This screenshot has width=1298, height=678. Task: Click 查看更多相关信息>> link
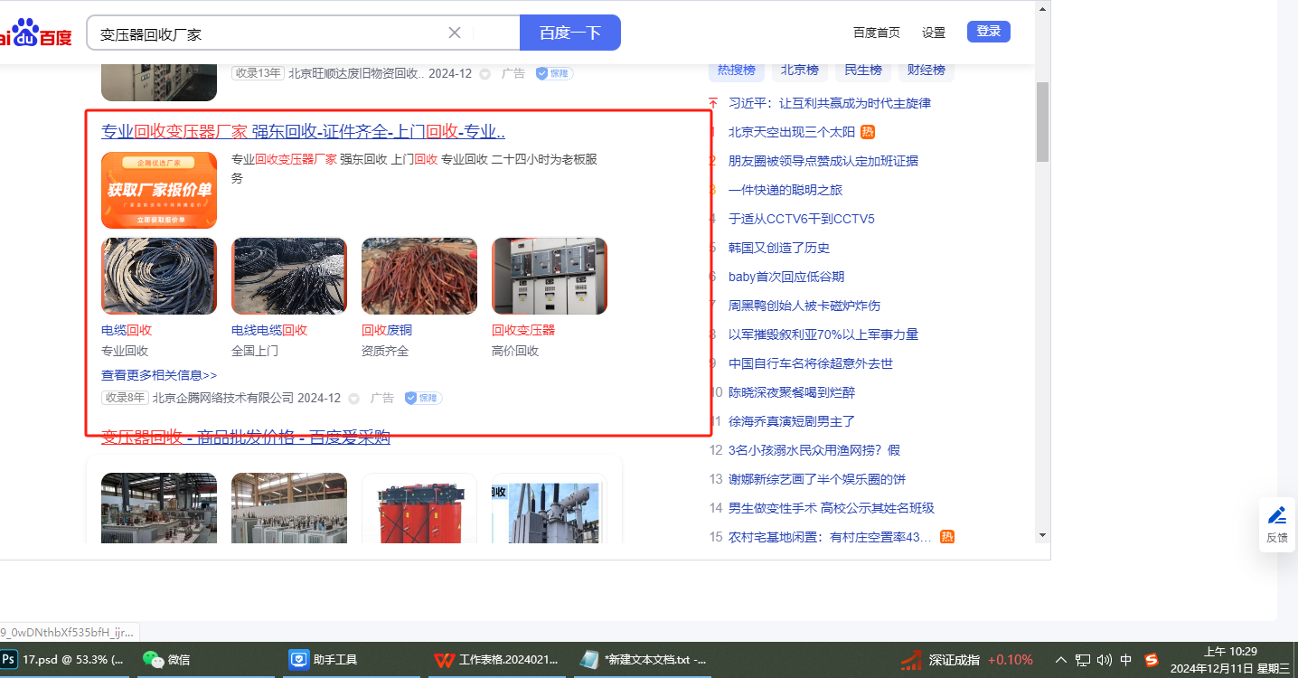(x=159, y=375)
